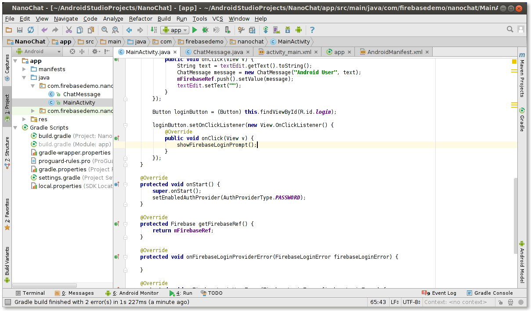
Task: Open the File menu
Action: (10, 18)
